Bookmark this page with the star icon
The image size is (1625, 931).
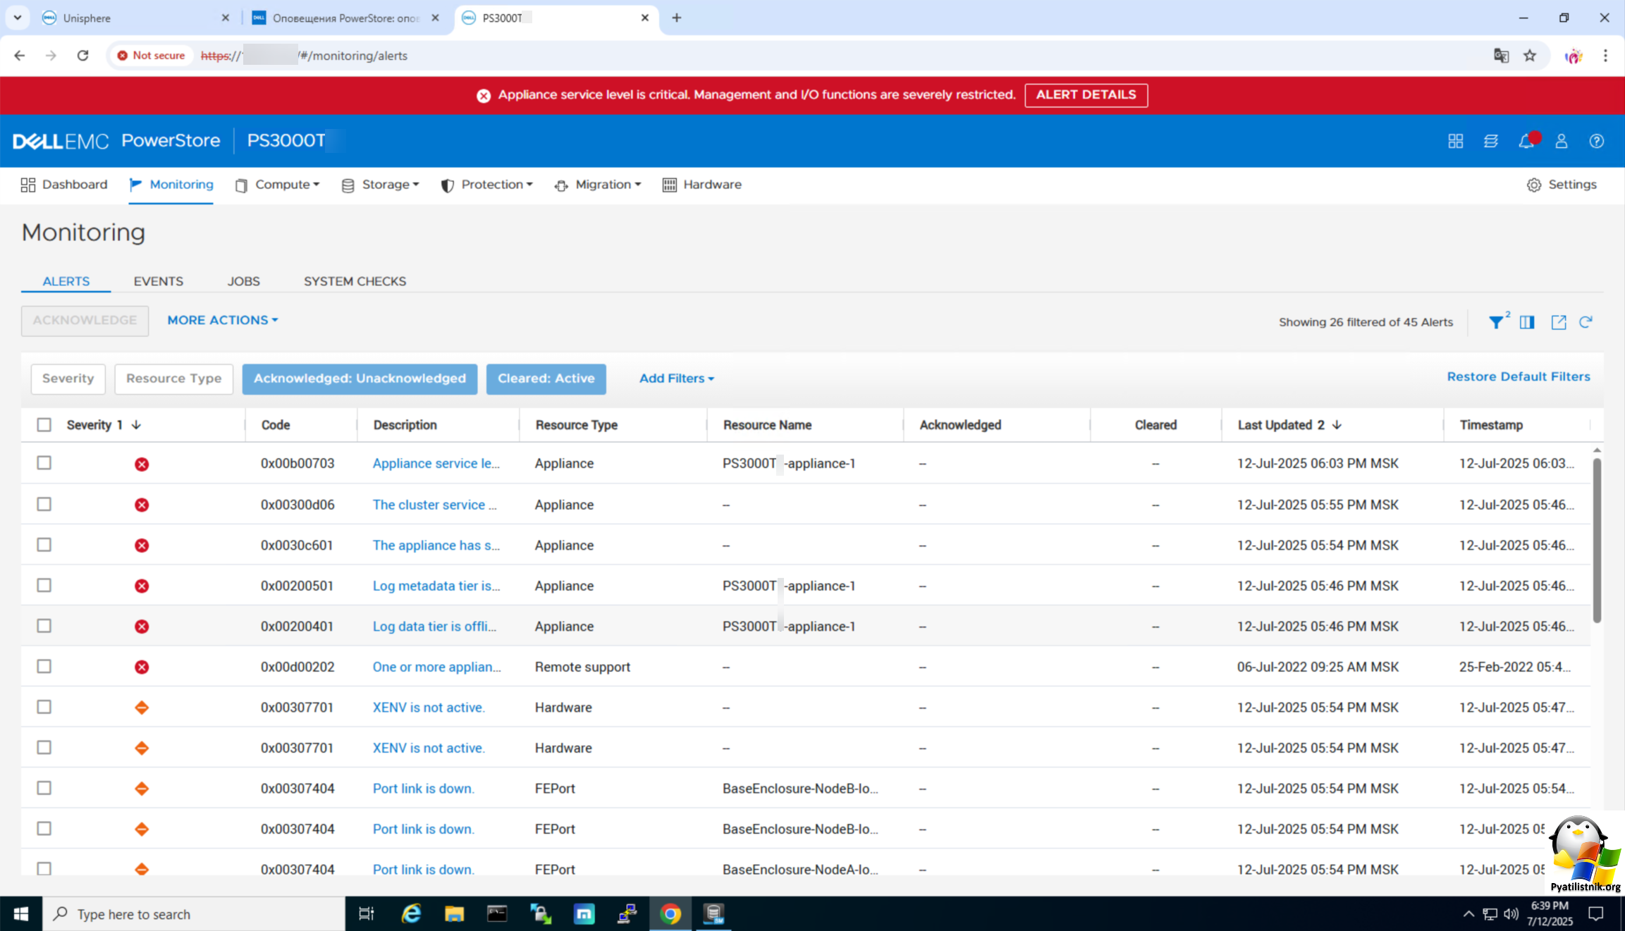pyautogui.click(x=1529, y=55)
